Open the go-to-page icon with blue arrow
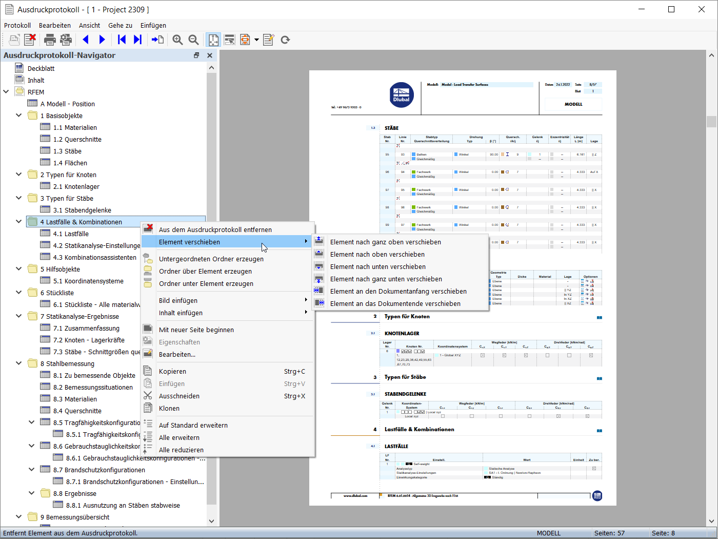The width and height of the screenshot is (718, 539). click(157, 40)
